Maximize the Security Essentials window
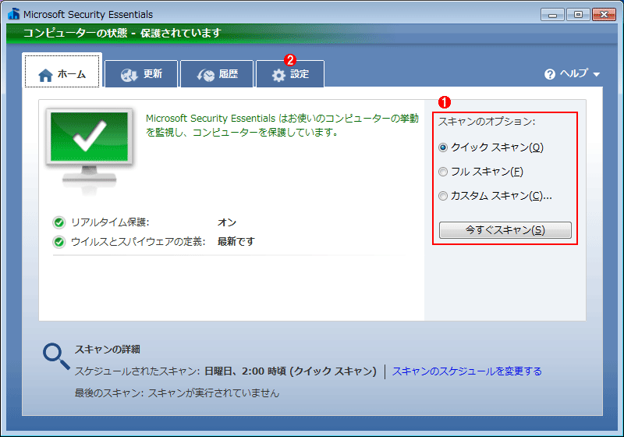Screen dimensions: 624x437 [578, 15]
